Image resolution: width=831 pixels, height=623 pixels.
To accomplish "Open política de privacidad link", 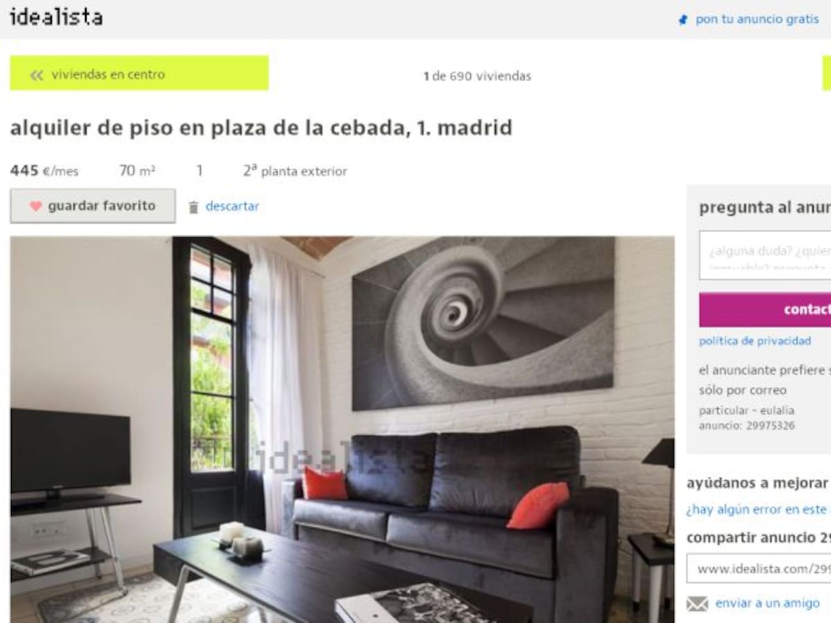I will [755, 341].
